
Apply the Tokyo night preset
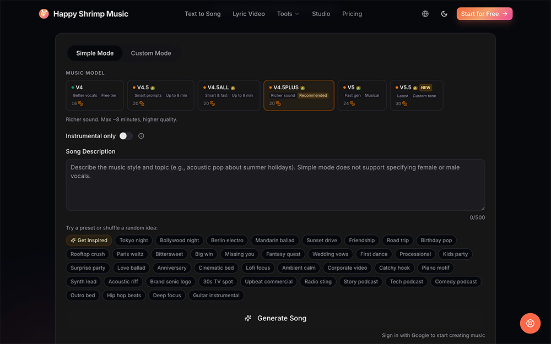click(134, 241)
